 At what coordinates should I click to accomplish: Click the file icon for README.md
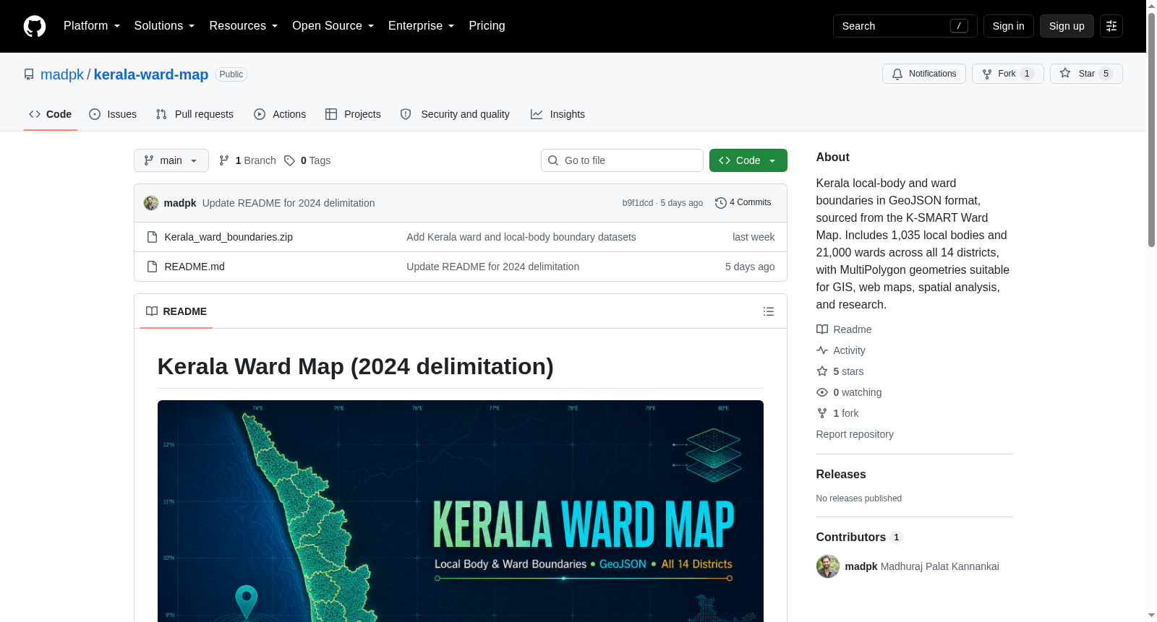tap(152, 267)
